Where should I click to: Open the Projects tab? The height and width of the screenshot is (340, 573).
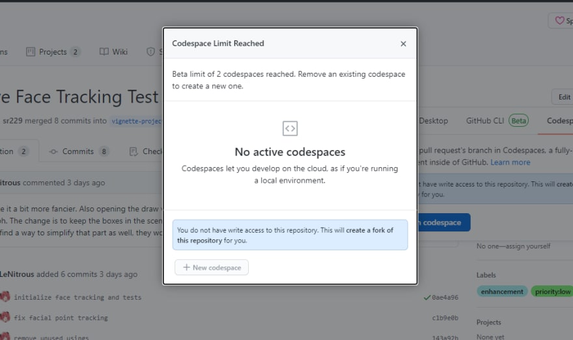point(53,52)
